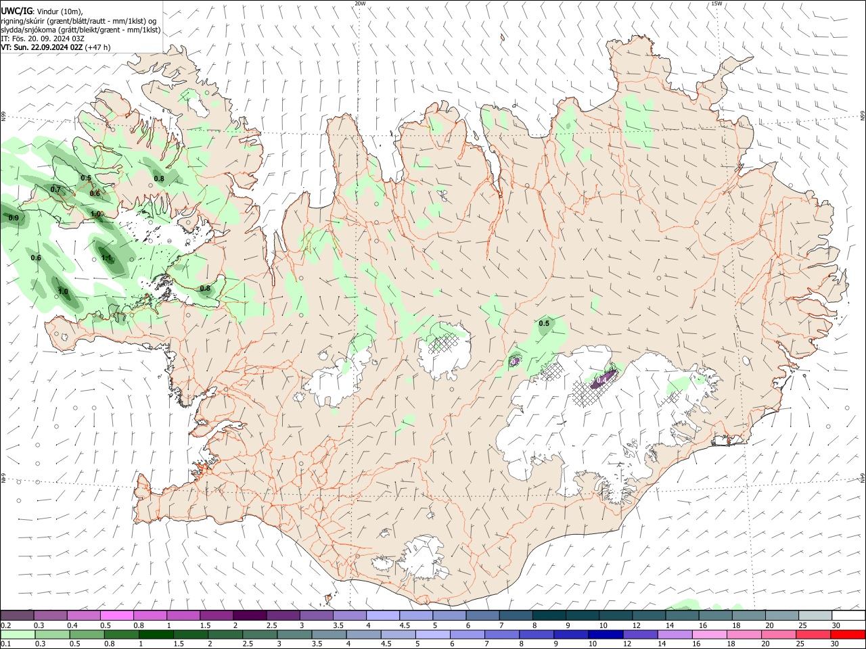Click the purple snowfall patch on Vatnajökull
Viewport: 866px width, 649px height.
603,379
